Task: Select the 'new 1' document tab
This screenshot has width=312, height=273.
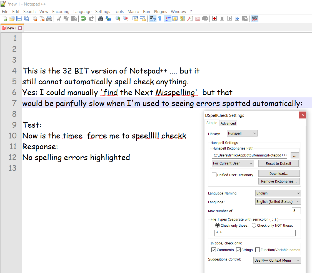Action: tap(12, 28)
